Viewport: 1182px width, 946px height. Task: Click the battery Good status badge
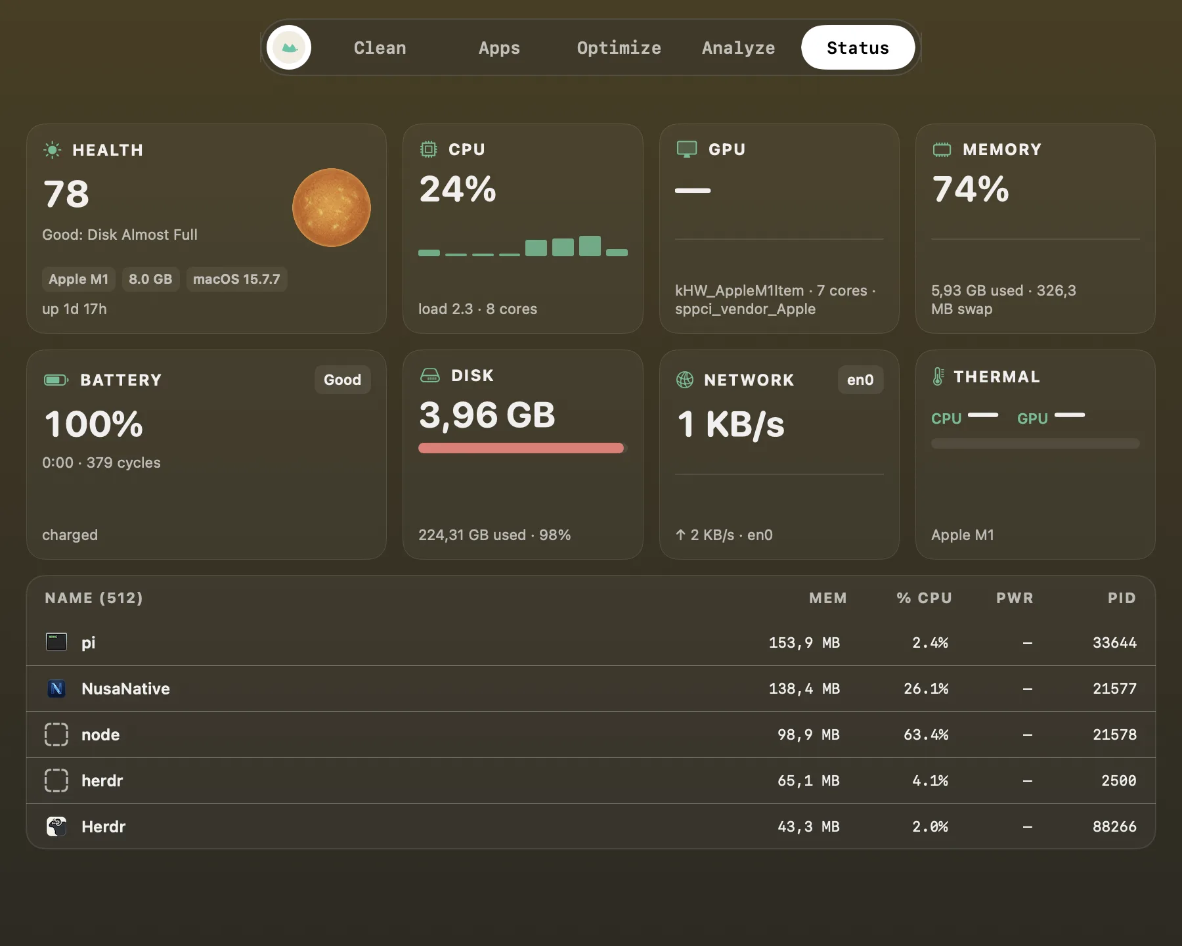click(x=342, y=380)
